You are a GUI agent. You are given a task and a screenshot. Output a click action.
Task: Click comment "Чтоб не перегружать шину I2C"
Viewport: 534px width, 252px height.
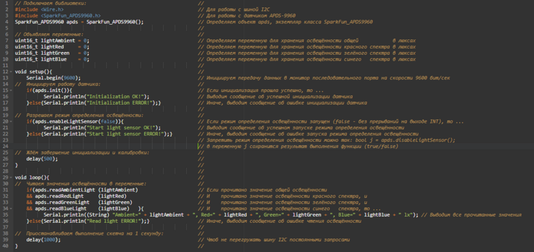pyautogui.click(x=274, y=239)
